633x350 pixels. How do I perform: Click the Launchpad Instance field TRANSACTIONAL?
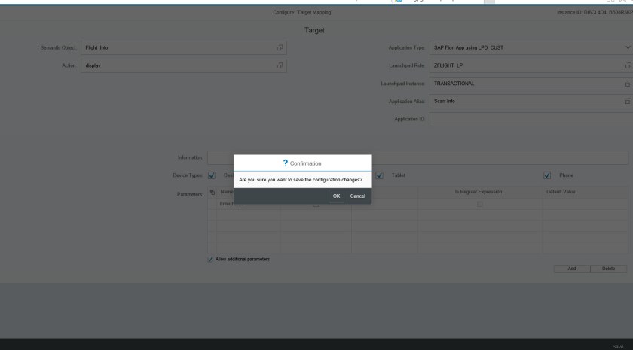pos(531,84)
